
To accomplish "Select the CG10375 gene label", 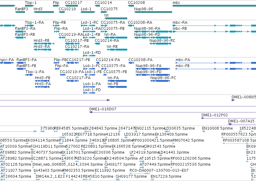I will [x=109, y=9].
